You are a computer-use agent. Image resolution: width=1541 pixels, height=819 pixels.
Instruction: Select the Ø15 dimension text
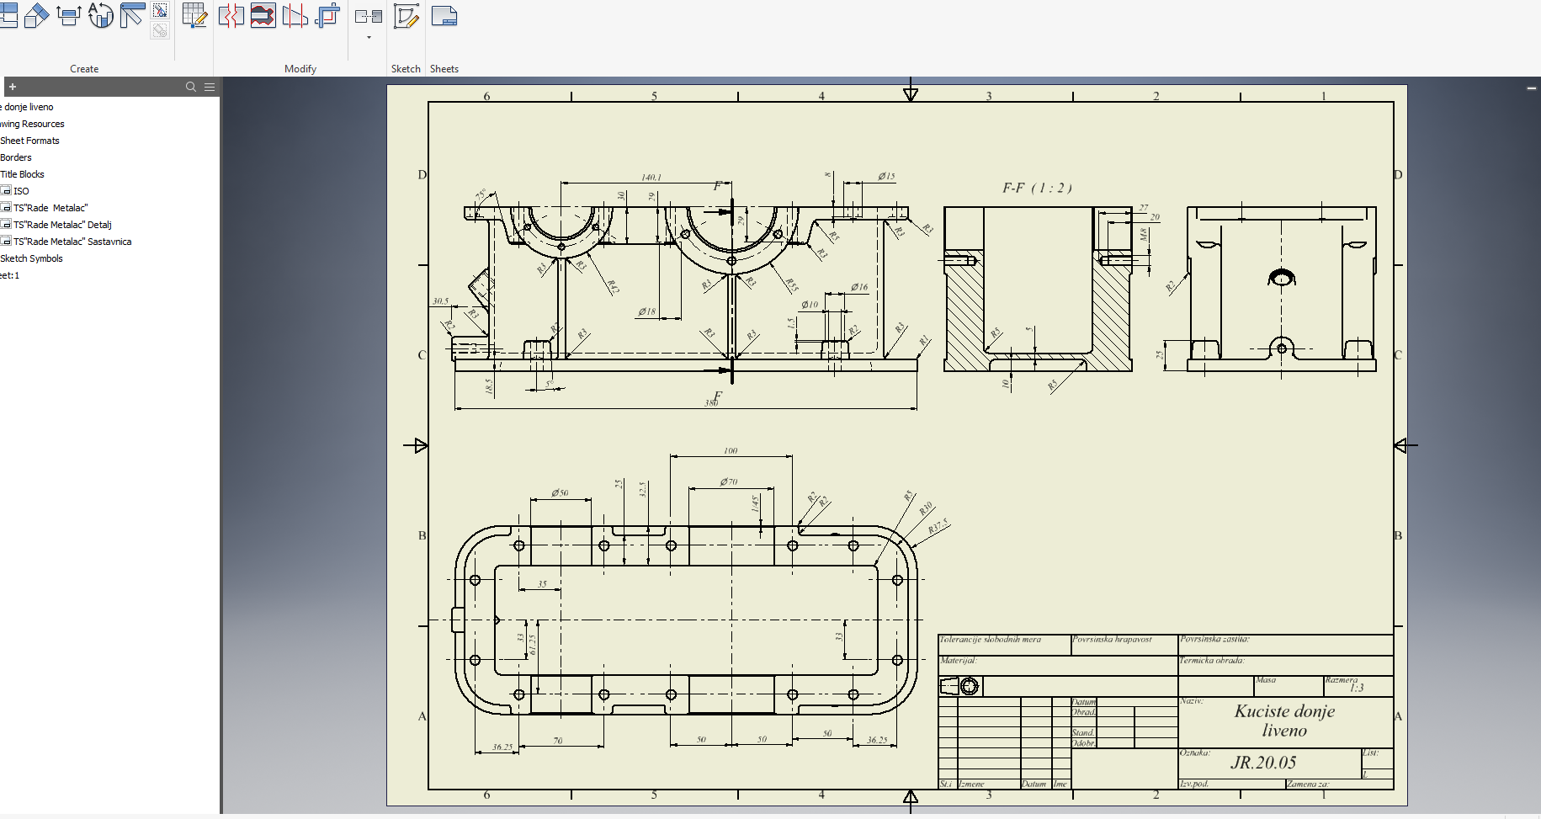[x=886, y=176]
